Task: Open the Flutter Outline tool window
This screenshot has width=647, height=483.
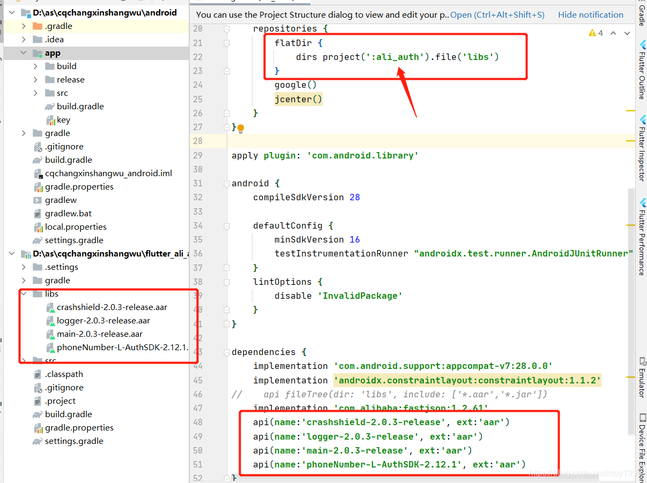Action: 641,70
